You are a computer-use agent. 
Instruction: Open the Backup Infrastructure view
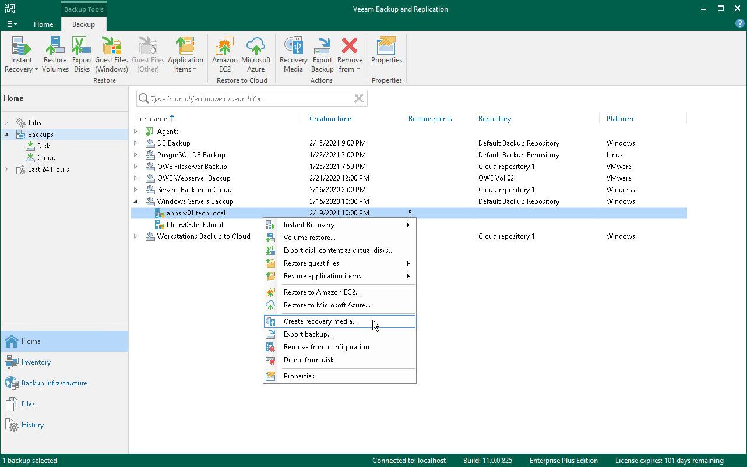[54, 383]
